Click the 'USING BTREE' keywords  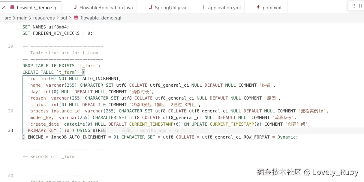pos(92,130)
